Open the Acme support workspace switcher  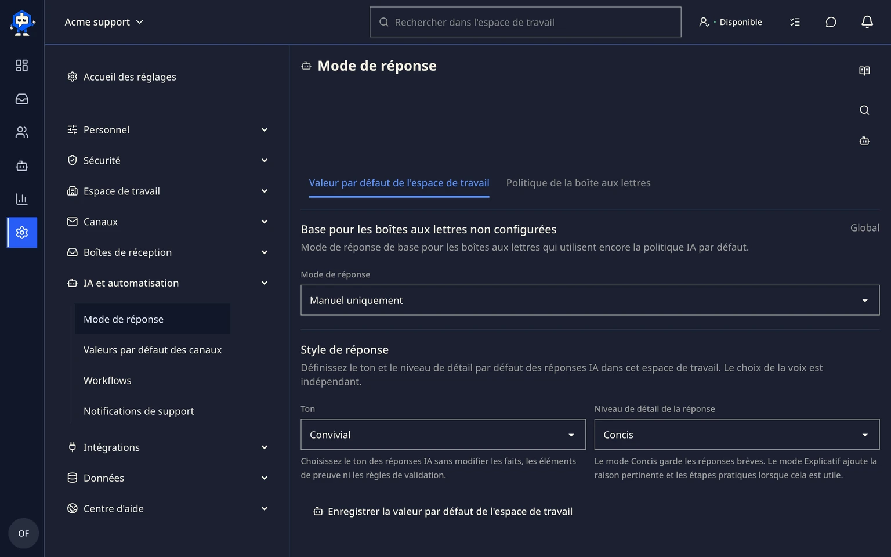coord(104,22)
